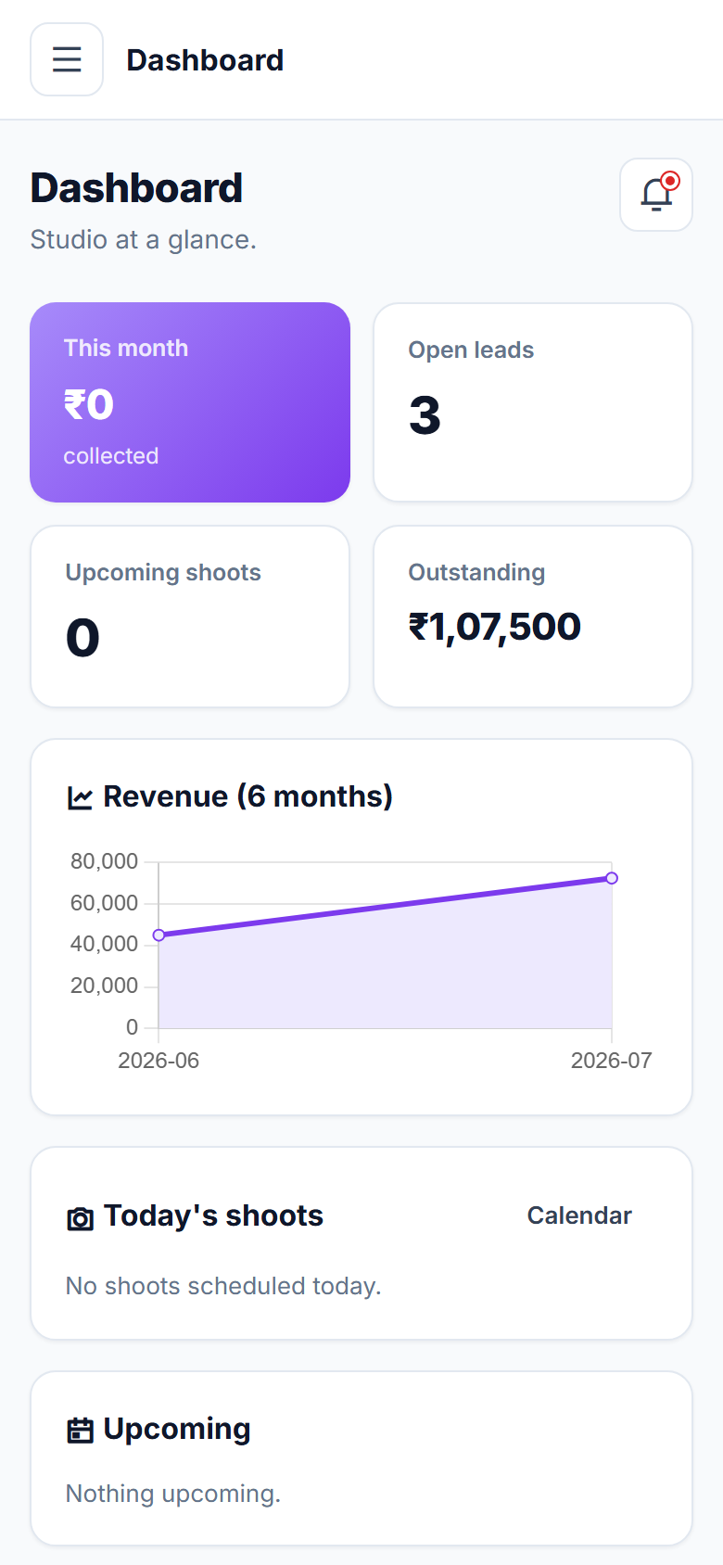Open the This month collected card
723x1565 pixels.
190,402
